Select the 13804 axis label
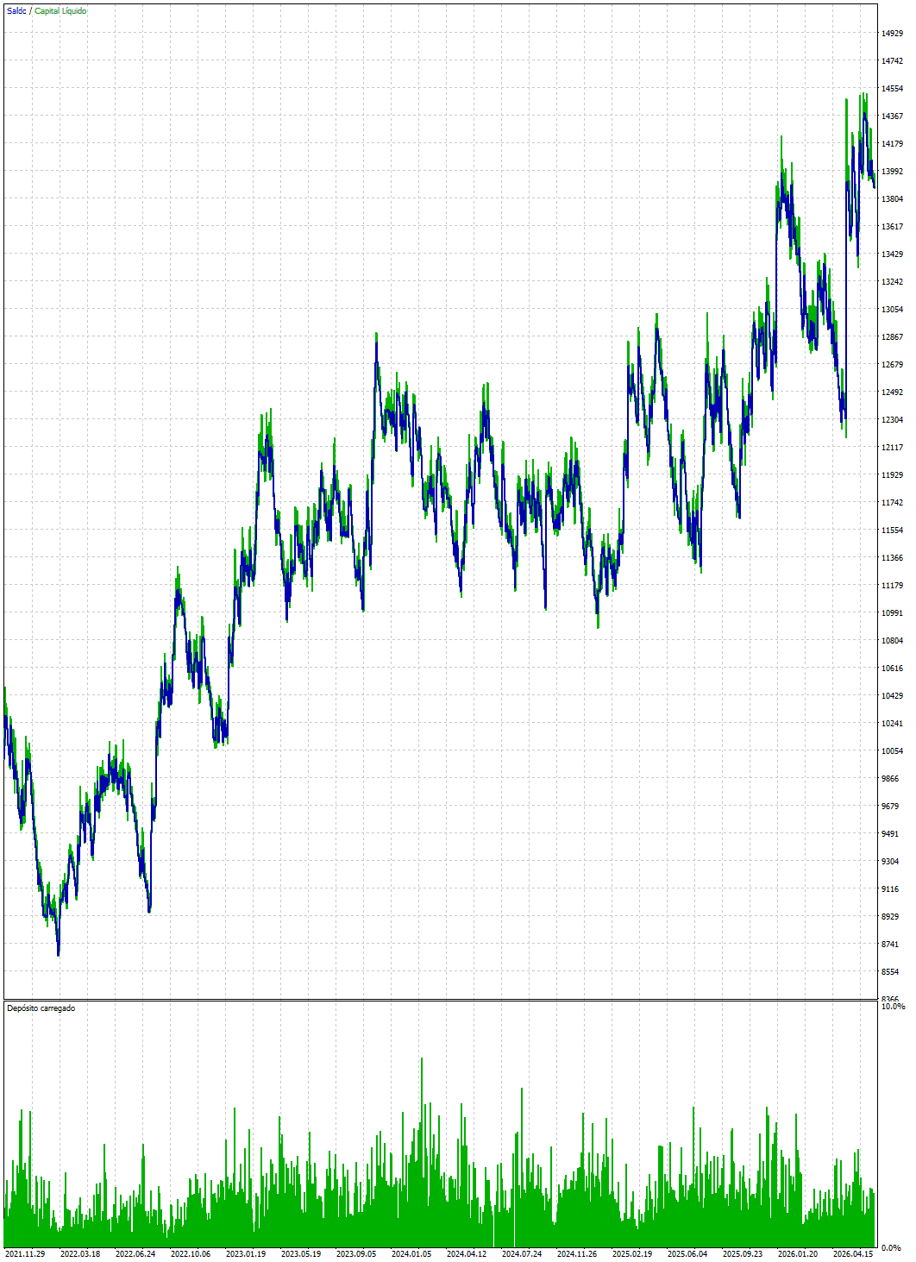This screenshot has height=1262, width=916. (893, 199)
